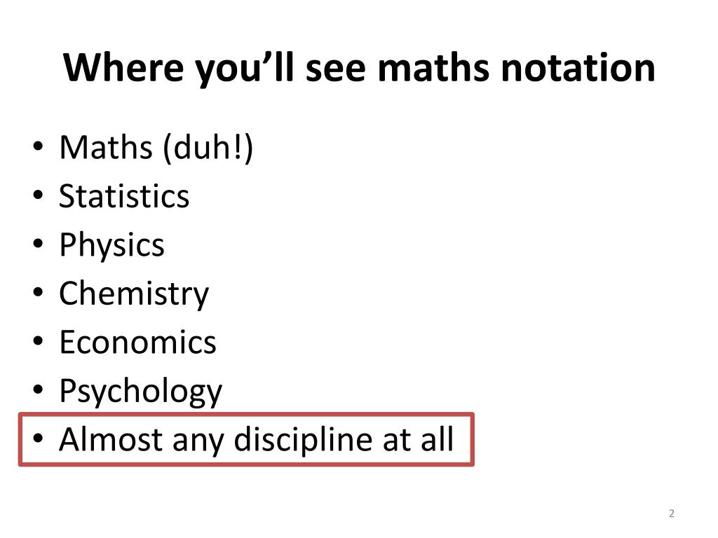Screen dimensions: 718x538
Task: Click the 'Economics' bullet item
Action: click(137, 342)
